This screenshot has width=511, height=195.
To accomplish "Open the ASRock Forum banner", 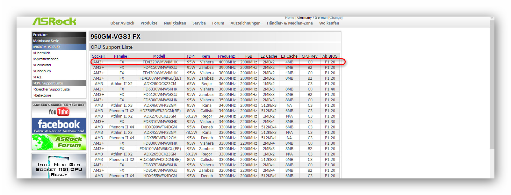I will (59, 142).
